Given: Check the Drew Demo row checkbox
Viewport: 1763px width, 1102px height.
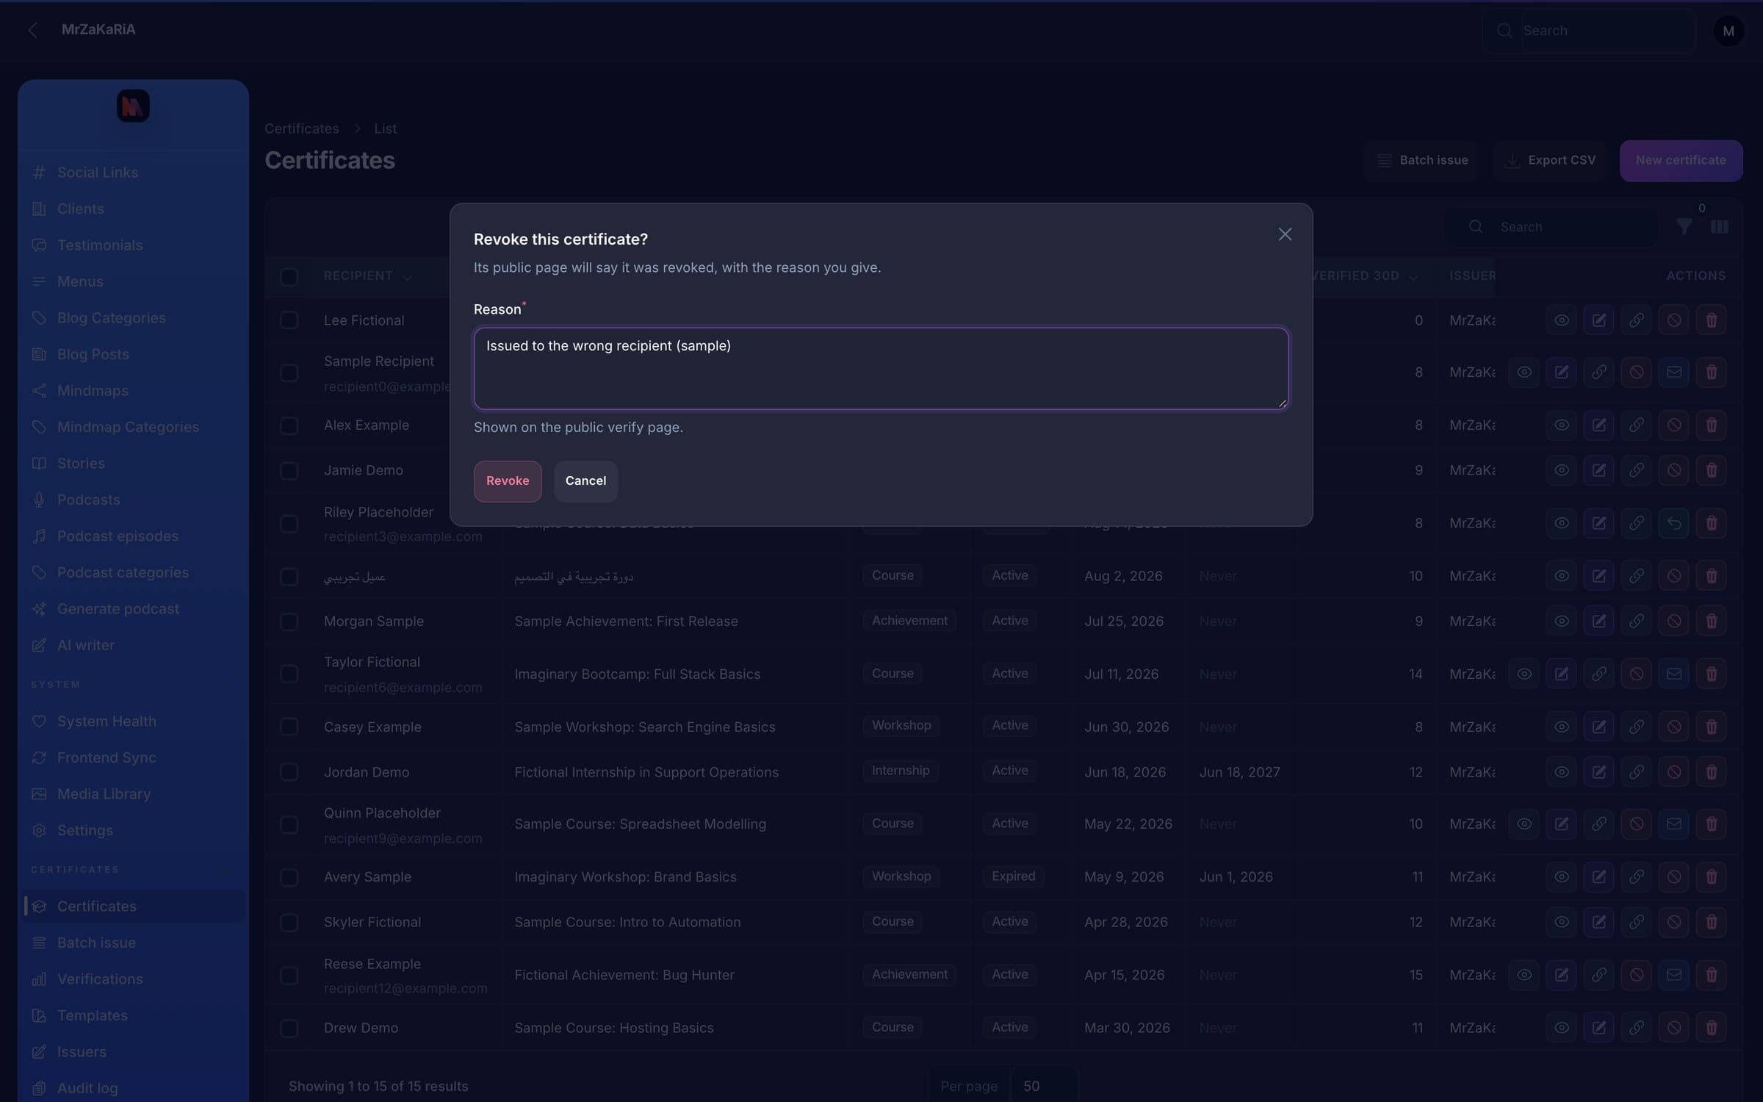Looking at the screenshot, I should pos(289,1028).
